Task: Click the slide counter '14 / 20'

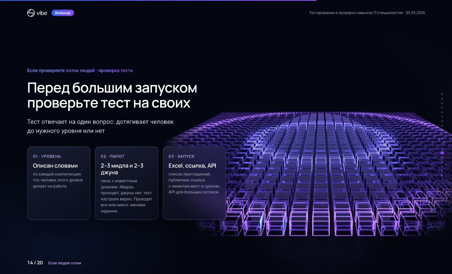Action: (35, 263)
